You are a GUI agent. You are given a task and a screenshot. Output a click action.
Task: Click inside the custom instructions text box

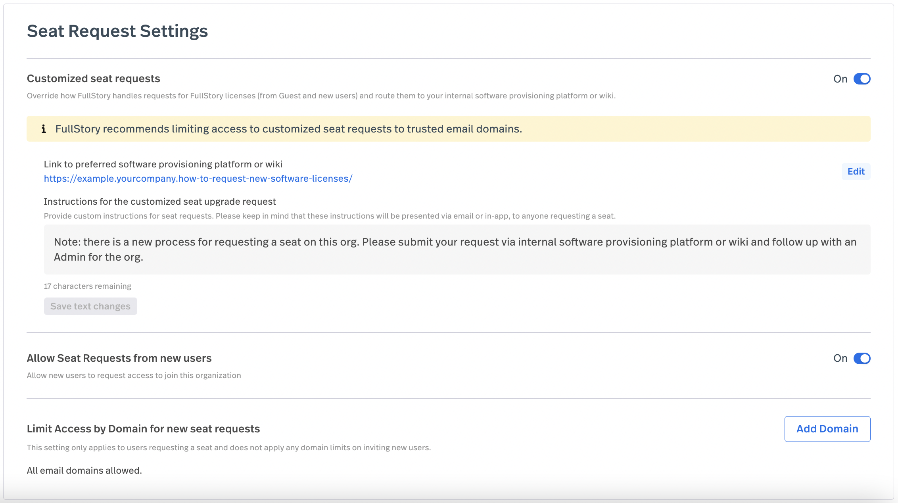[x=457, y=250]
